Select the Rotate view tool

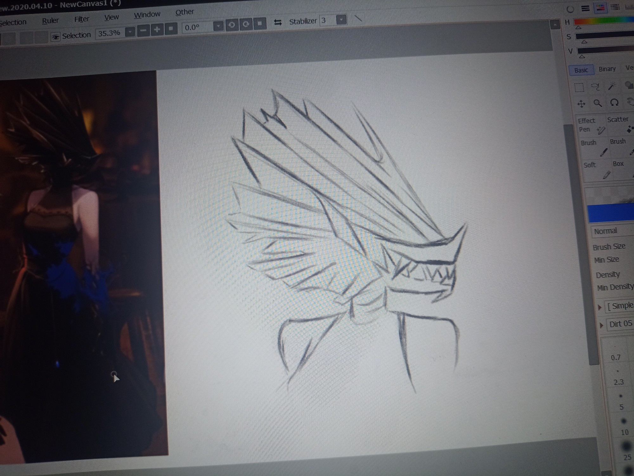(x=614, y=102)
